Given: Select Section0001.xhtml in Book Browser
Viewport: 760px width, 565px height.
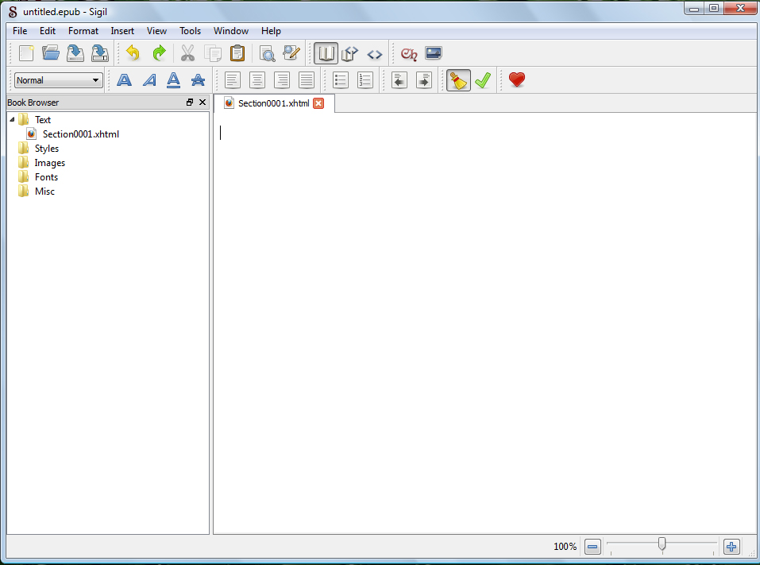Looking at the screenshot, I should 80,134.
